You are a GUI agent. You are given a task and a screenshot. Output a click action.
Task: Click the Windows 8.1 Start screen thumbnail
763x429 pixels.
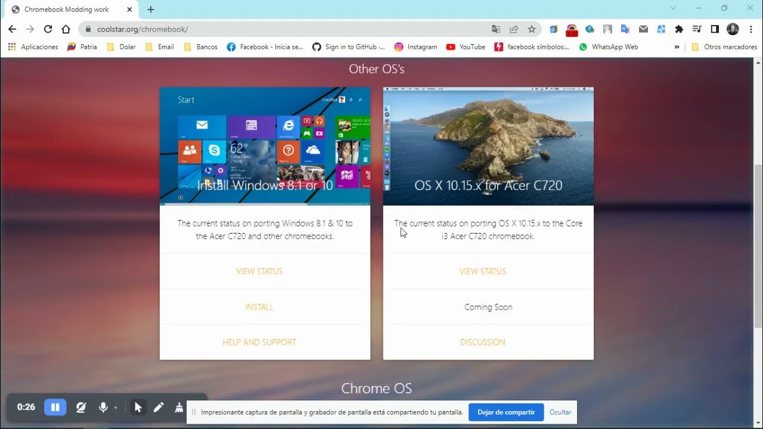[265, 146]
